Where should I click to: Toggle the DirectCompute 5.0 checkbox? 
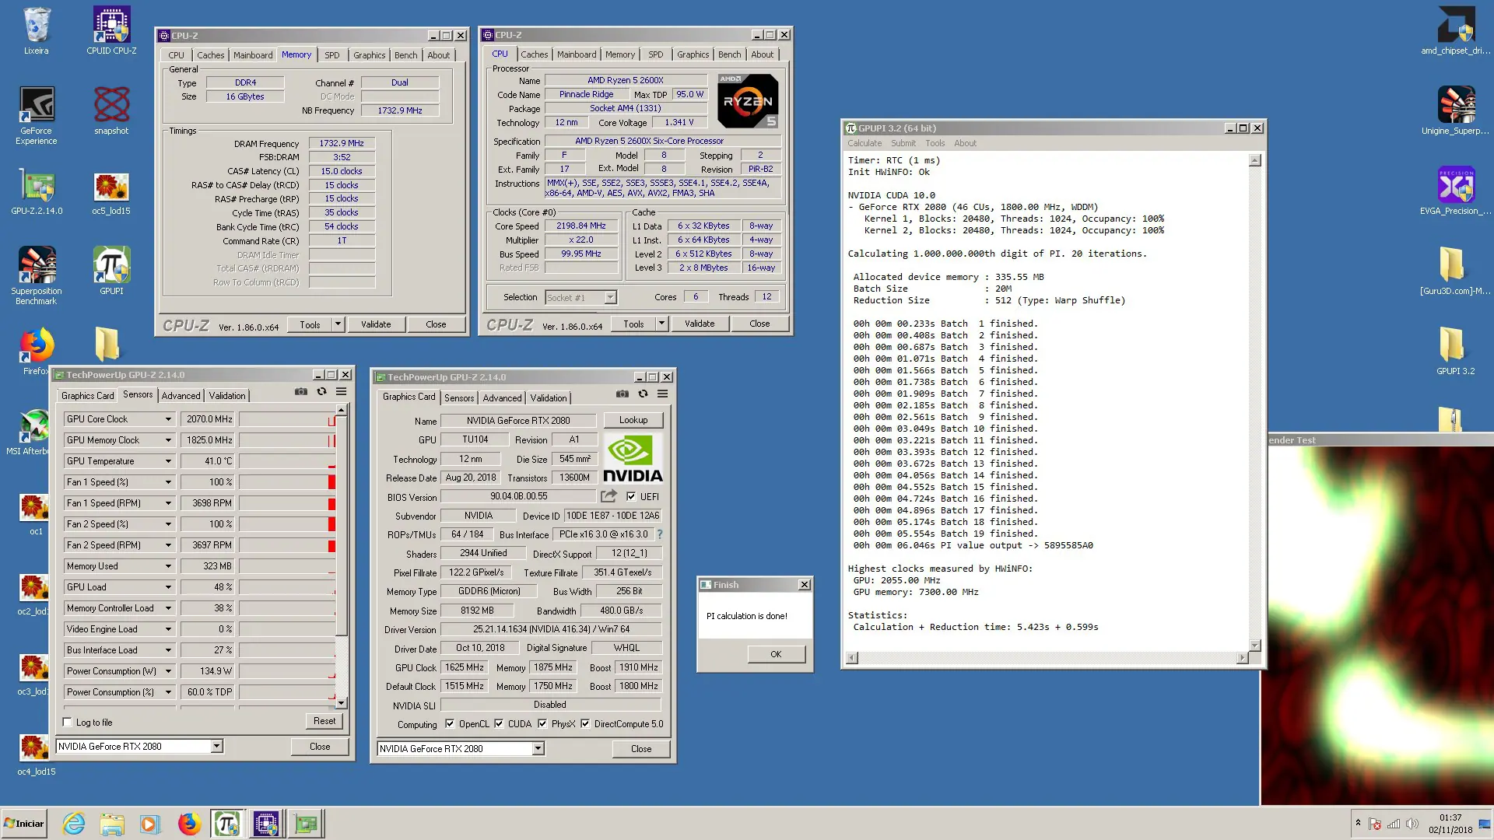585,724
